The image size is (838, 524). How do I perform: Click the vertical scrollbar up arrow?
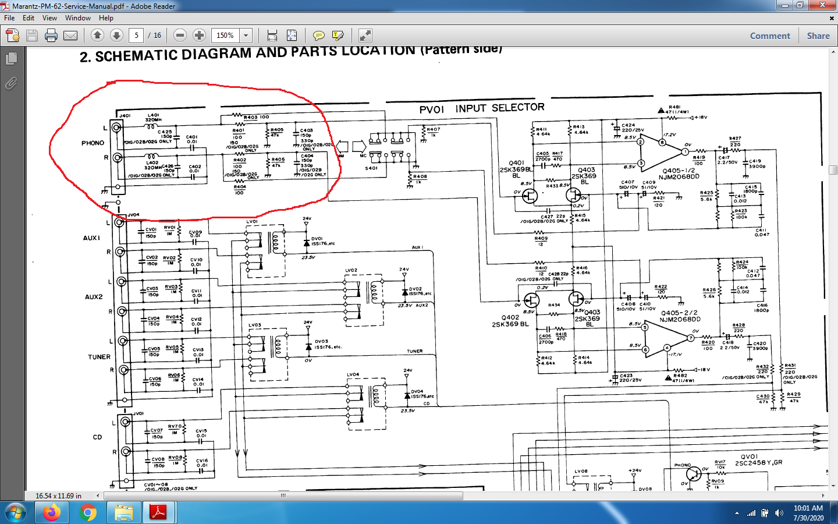tap(833, 51)
